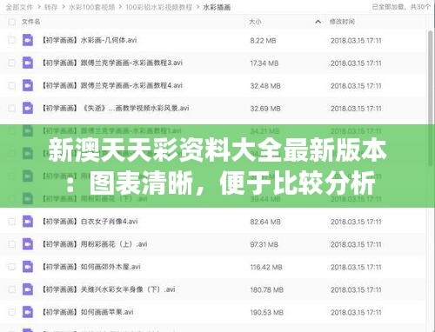Click the 已全部加载, 共30个 status text
This screenshot has width=435, height=332.
[401, 7]
